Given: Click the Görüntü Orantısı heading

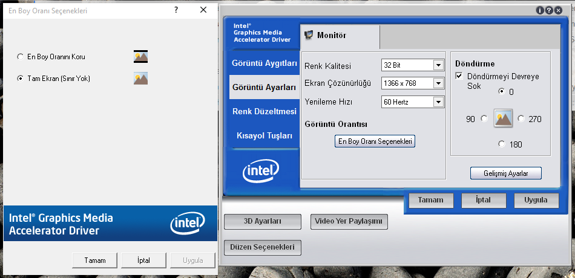Looking at the screenshot, I should click(336, 124).
